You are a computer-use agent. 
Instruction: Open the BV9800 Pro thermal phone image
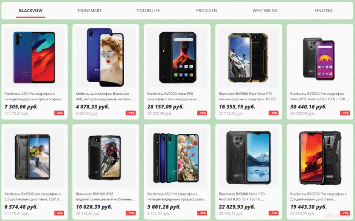tap(320, 58)
